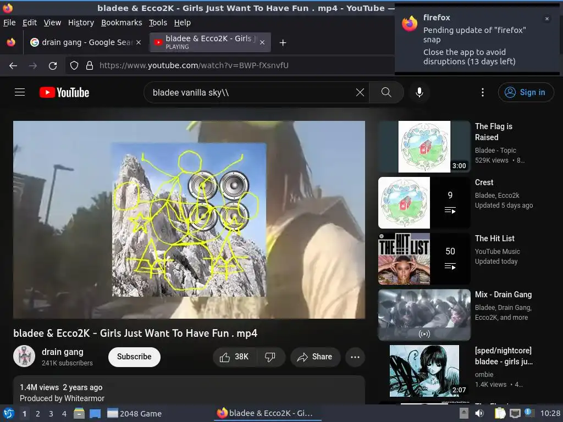Screen dimensions: 563x422
Task: Go forward with Firefox forward arrow
Action: pos(32,65)
